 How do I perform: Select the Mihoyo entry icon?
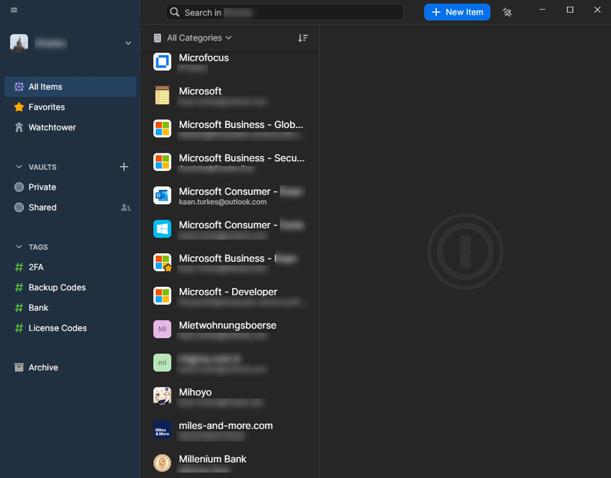click(162, 396)
